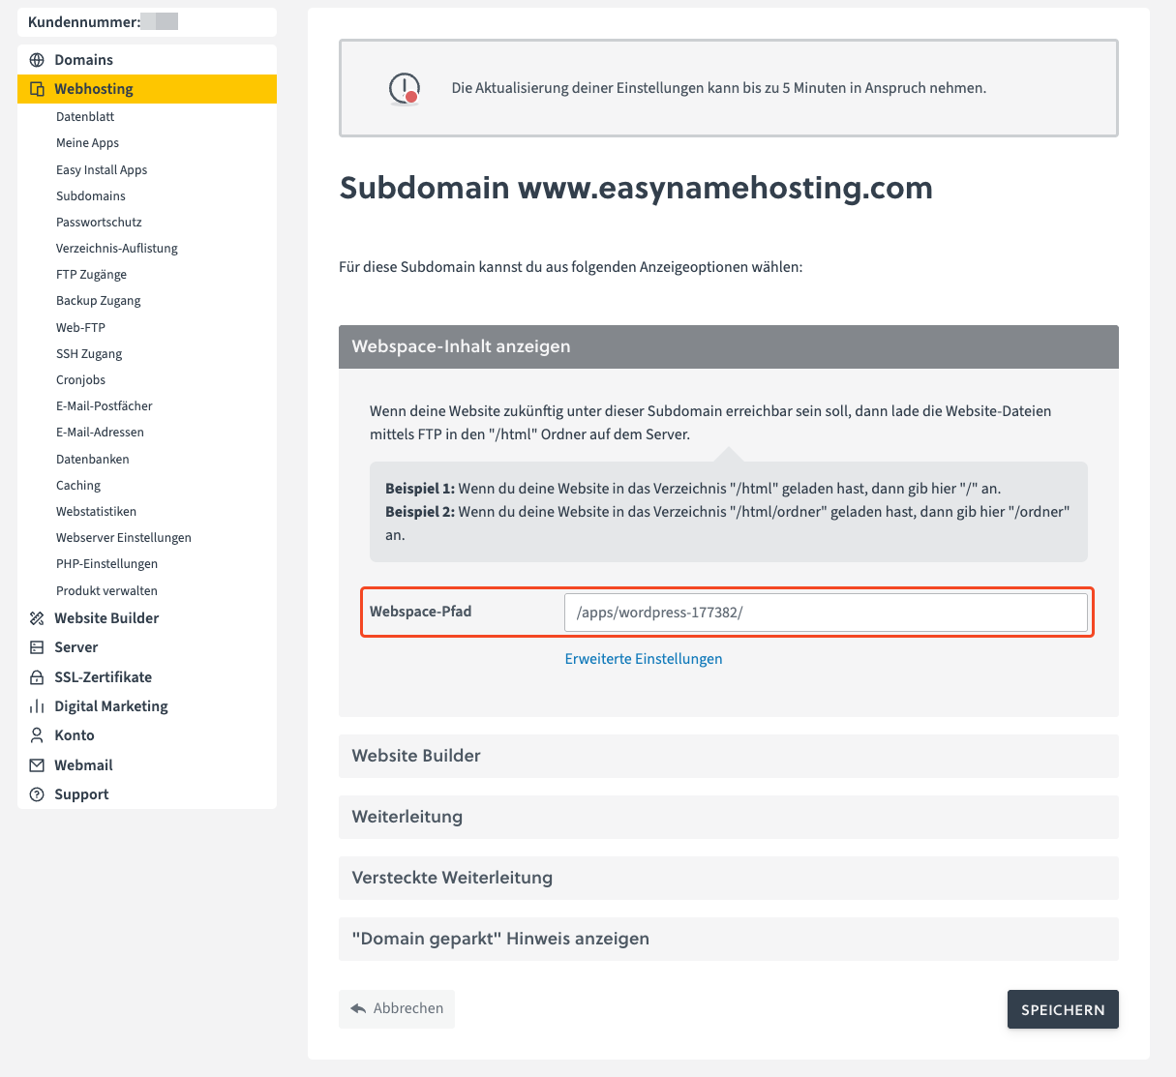
Task: Open PHP-Einstellungen in the sidebar
Action: click(x=106, y=563)
